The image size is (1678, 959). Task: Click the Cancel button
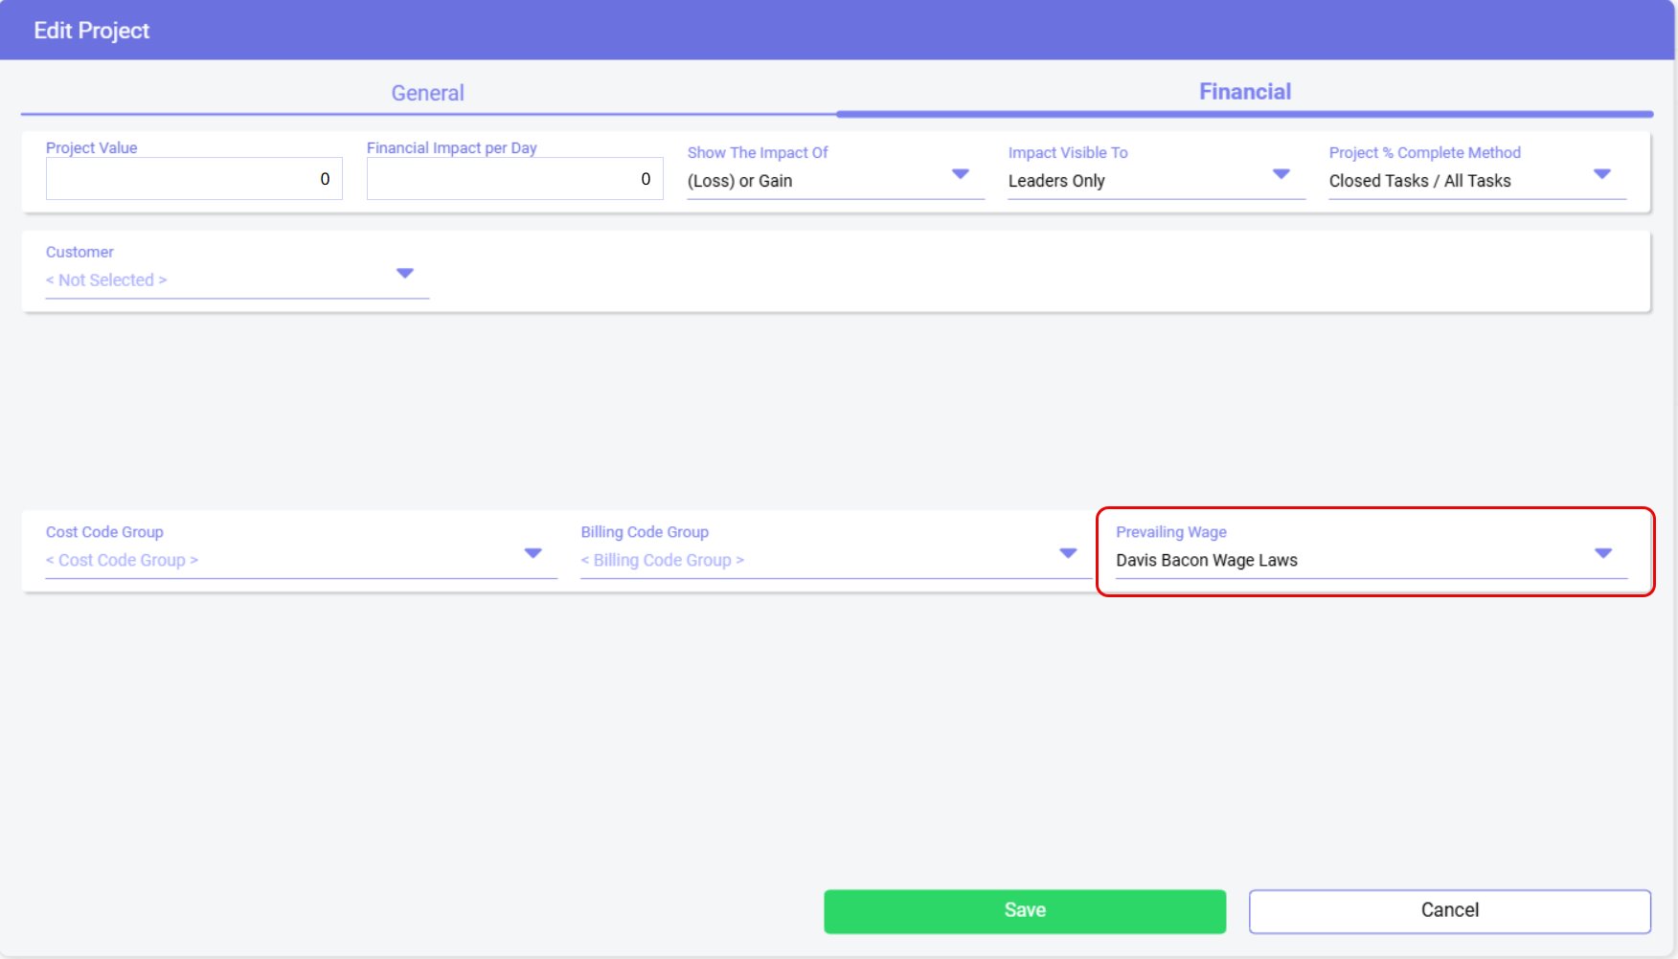1449,910
